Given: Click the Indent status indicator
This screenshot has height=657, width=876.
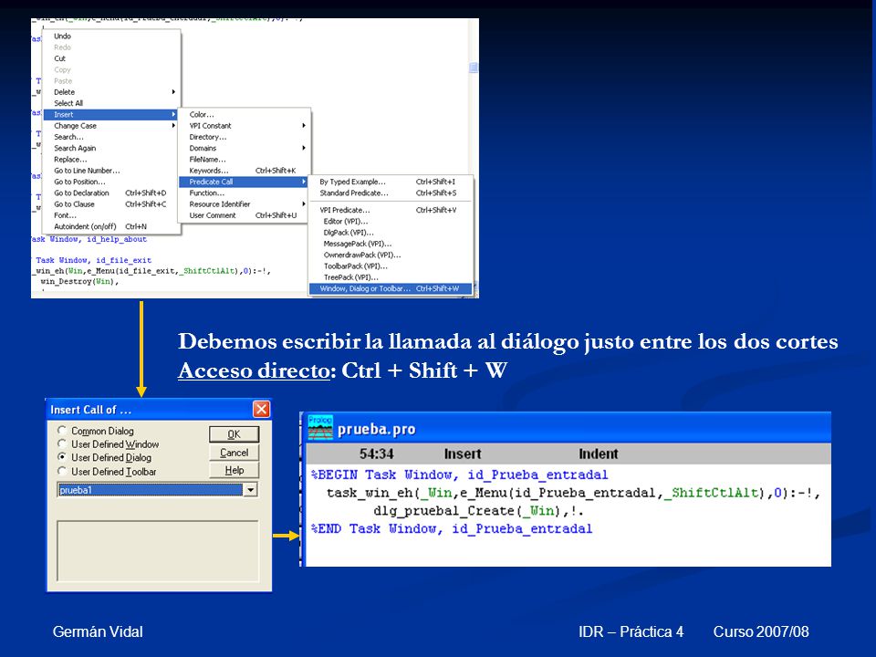Looking at the screenshot, I should (599, 454).
